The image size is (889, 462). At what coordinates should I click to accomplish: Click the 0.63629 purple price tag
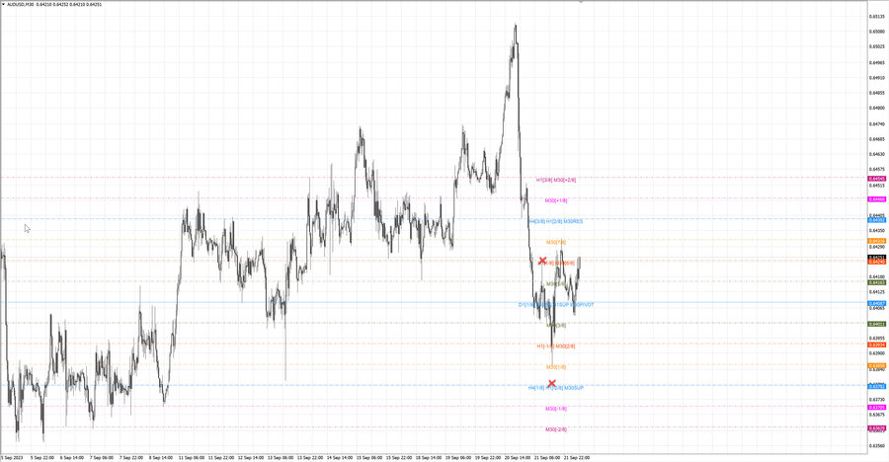point(877,428)
